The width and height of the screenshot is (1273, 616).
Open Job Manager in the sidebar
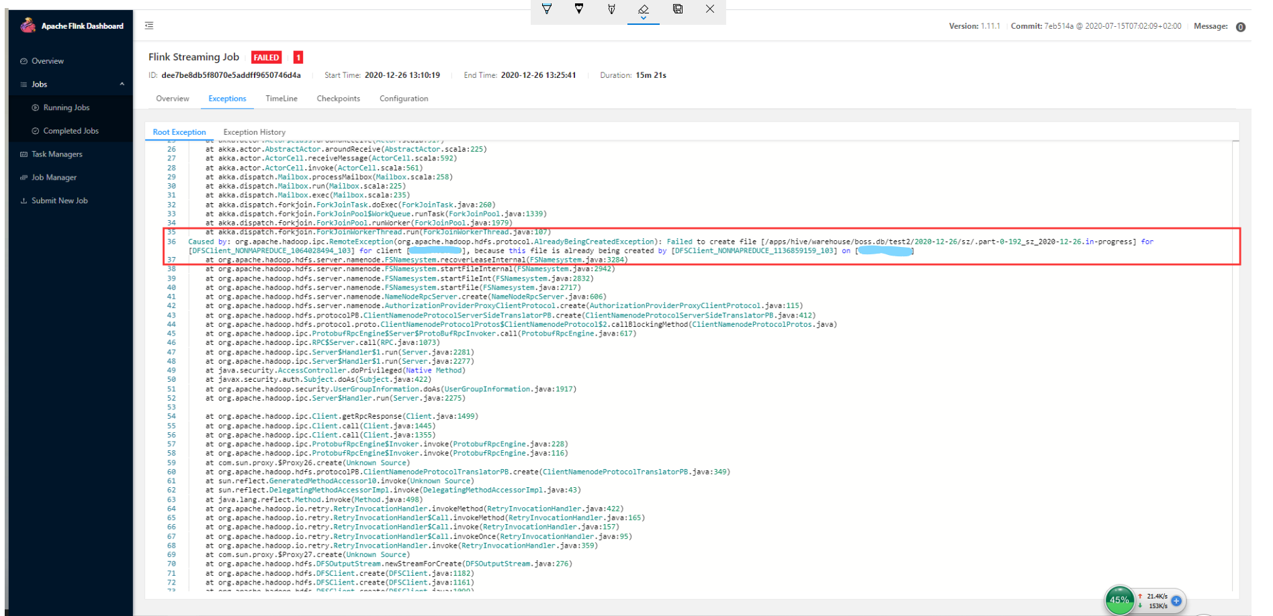pos(54,178)
